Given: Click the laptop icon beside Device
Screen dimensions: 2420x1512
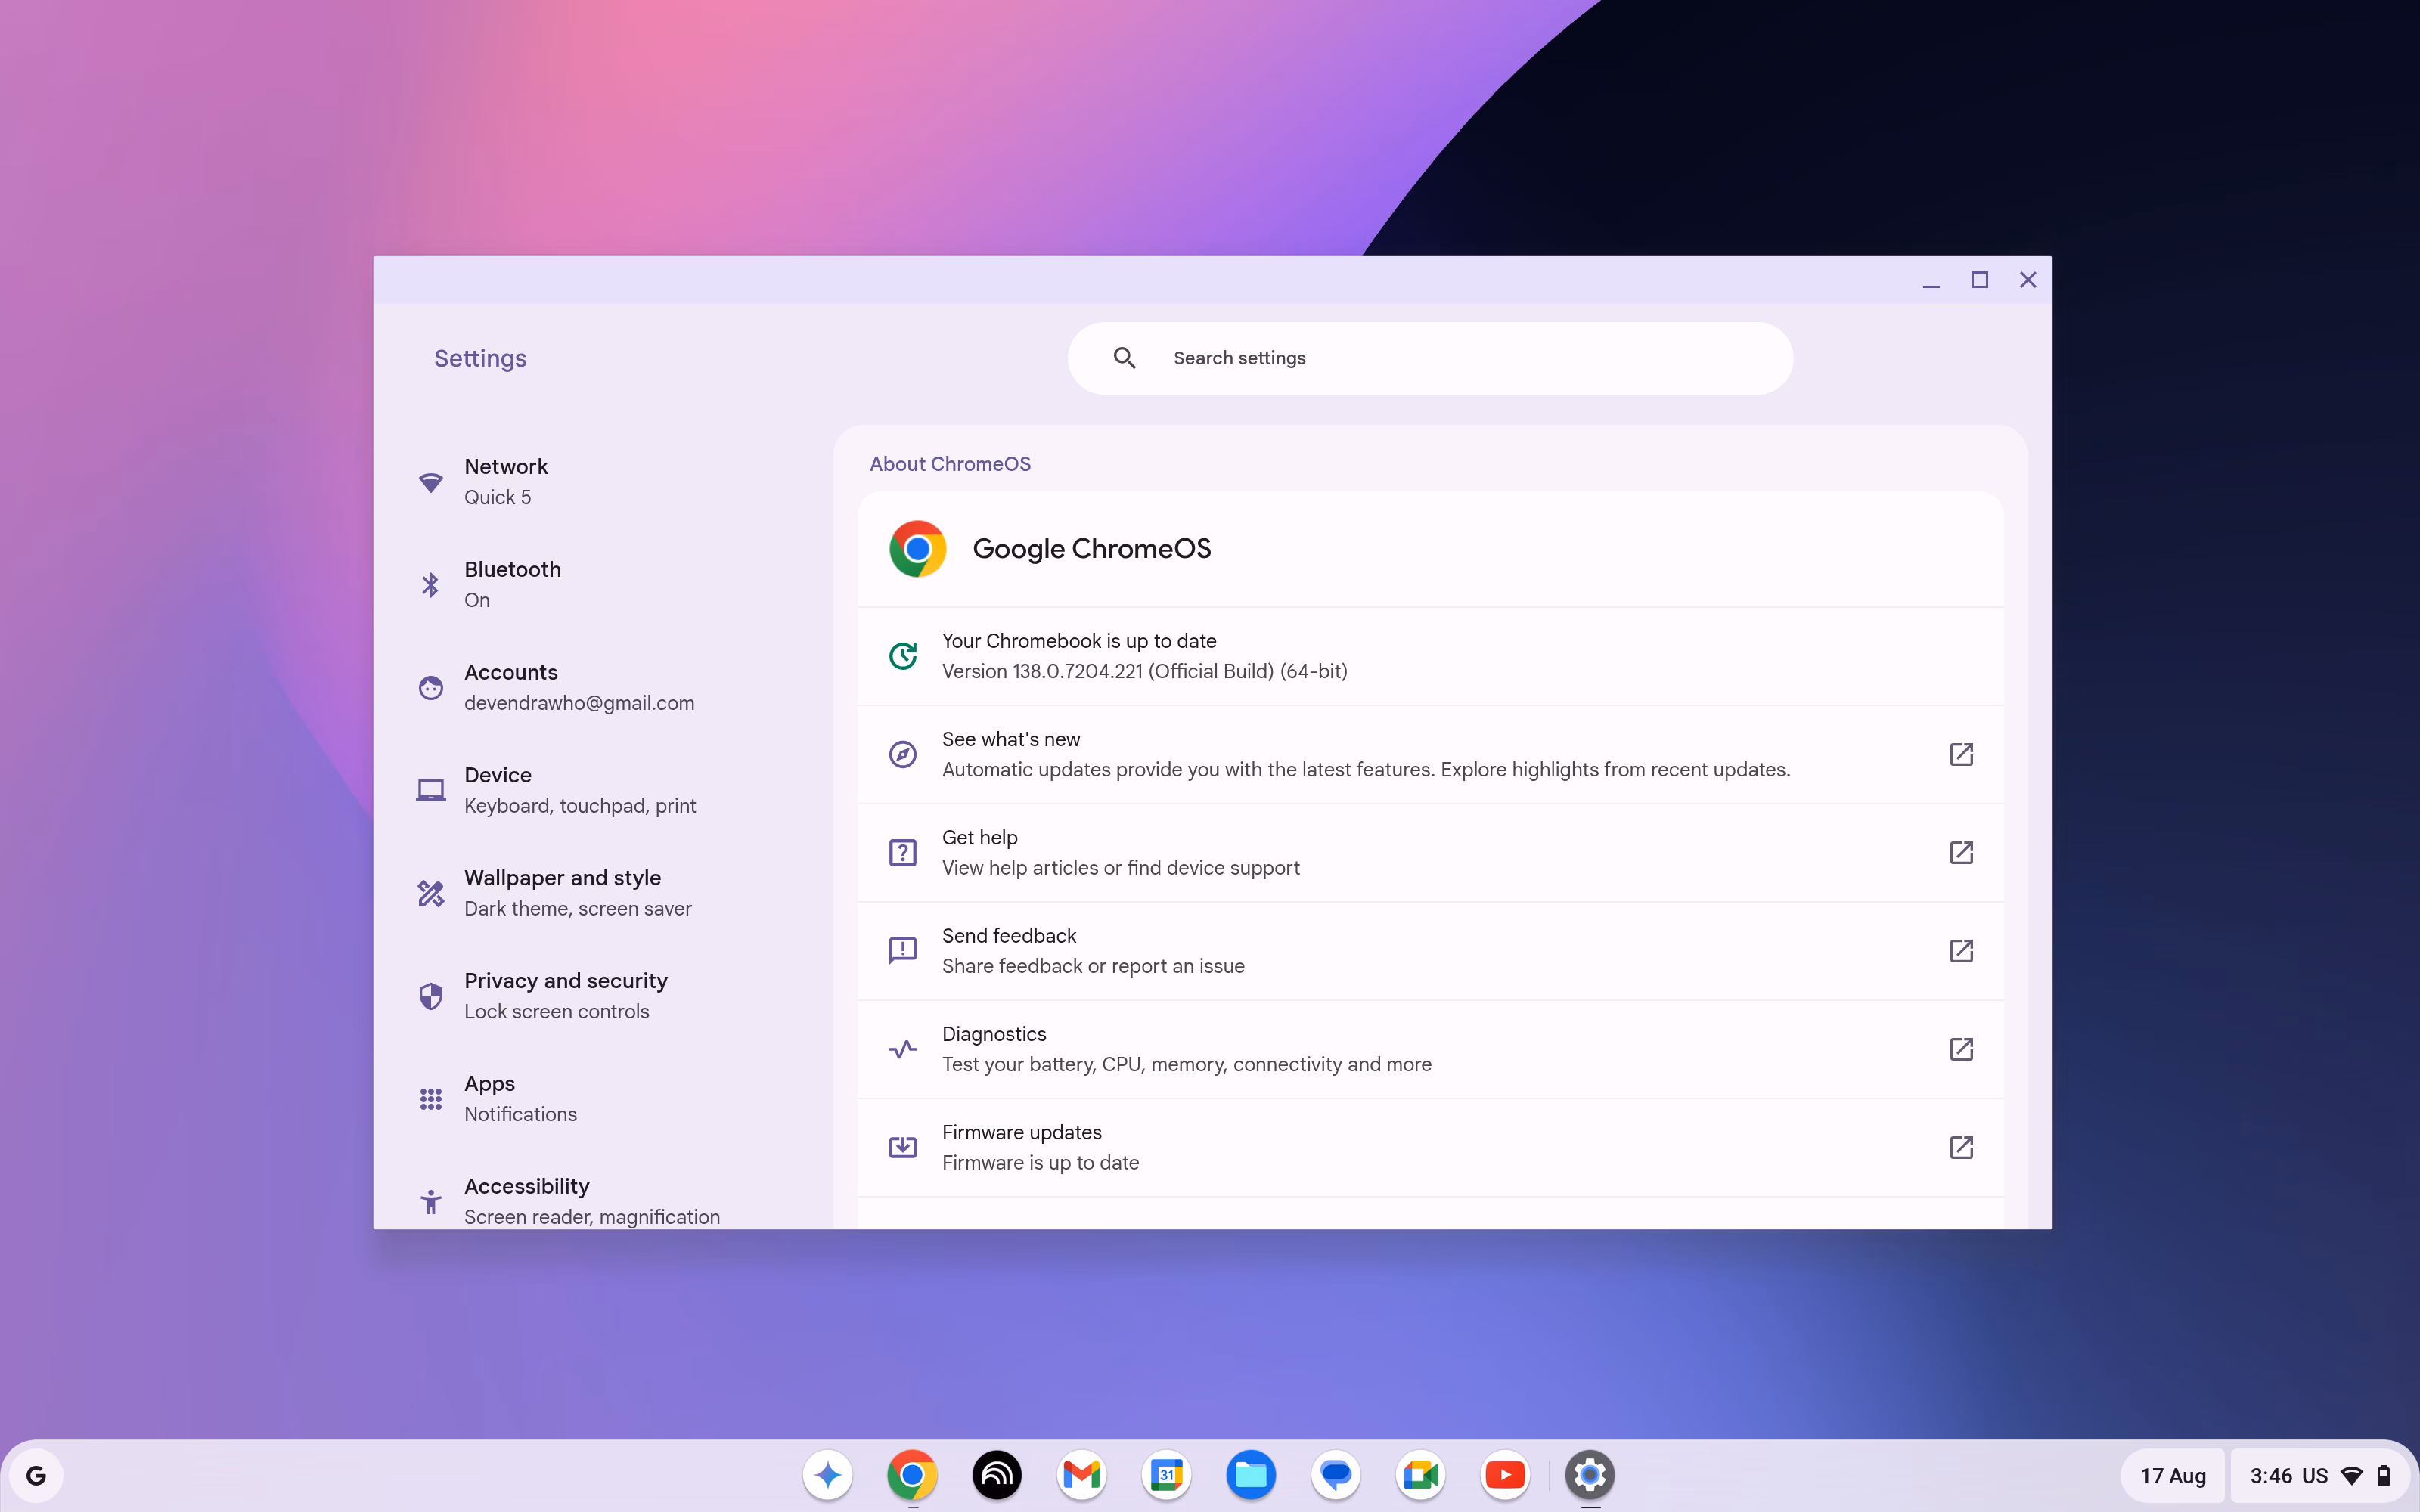Looking at the screenshot, I should 431,790.
